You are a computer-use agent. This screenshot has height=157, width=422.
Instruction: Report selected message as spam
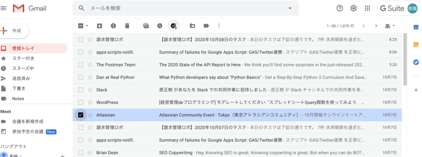tap(113, 26)
